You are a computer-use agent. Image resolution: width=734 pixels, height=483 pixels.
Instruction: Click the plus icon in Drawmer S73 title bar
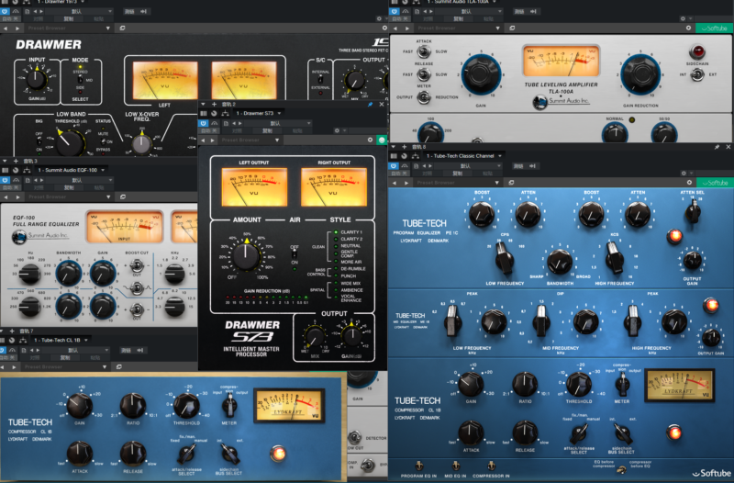click(213, 105)
